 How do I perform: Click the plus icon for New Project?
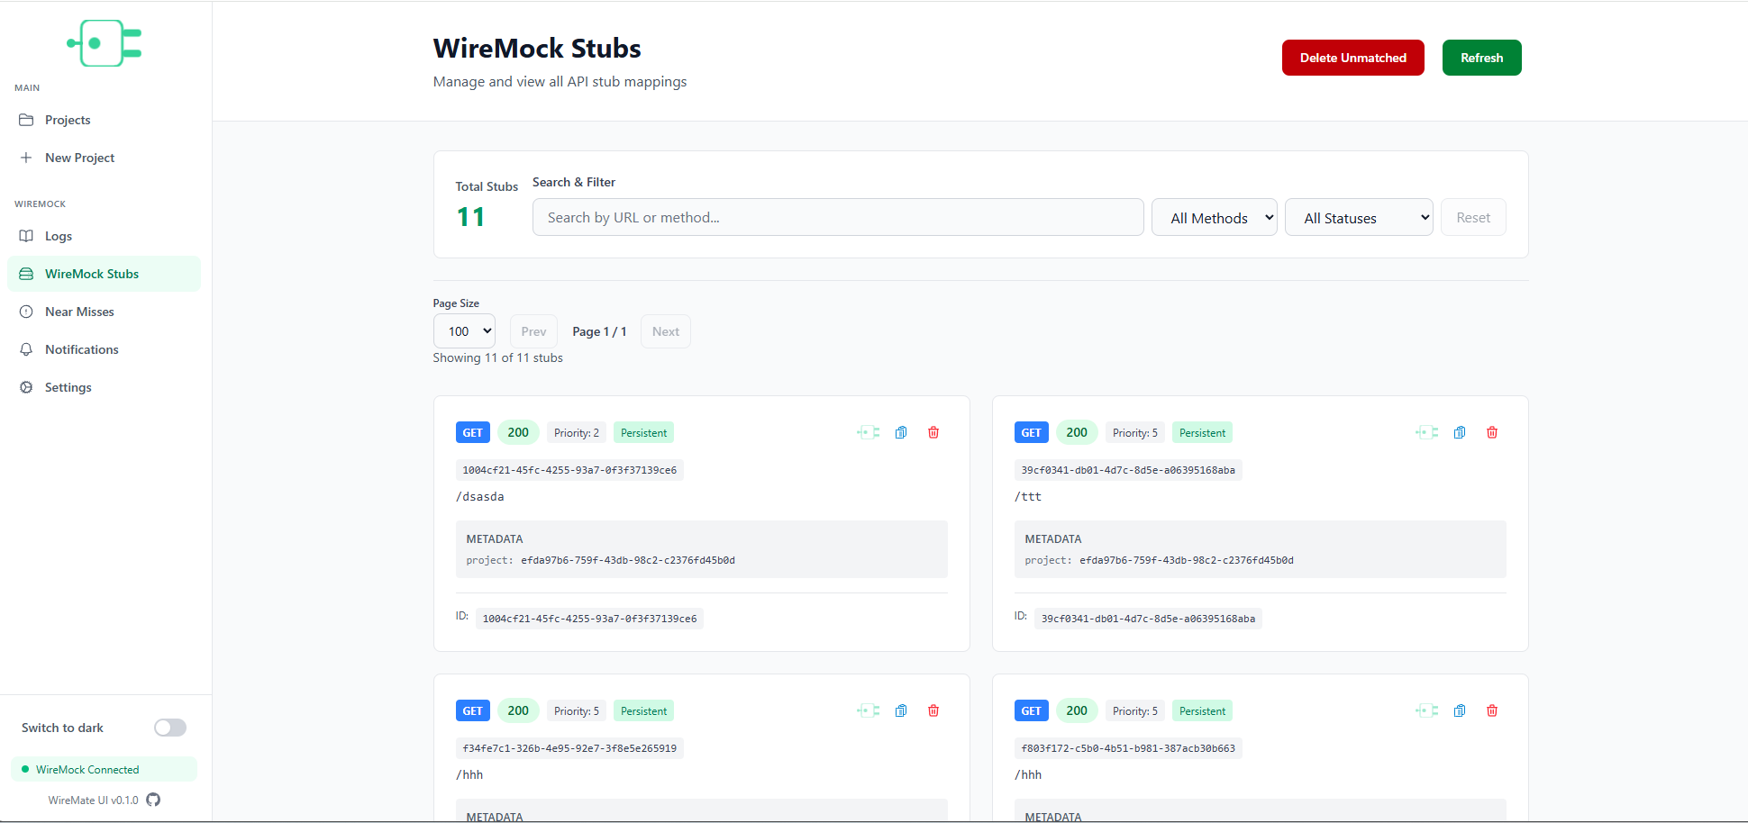coord(26,158)
